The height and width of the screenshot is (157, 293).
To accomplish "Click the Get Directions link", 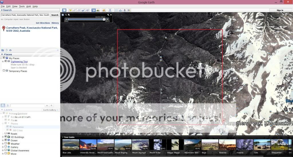I will [x=43, y=23].
